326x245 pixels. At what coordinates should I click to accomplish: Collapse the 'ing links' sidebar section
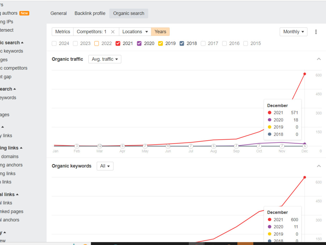pyautogui.click(x=11, y=148)
